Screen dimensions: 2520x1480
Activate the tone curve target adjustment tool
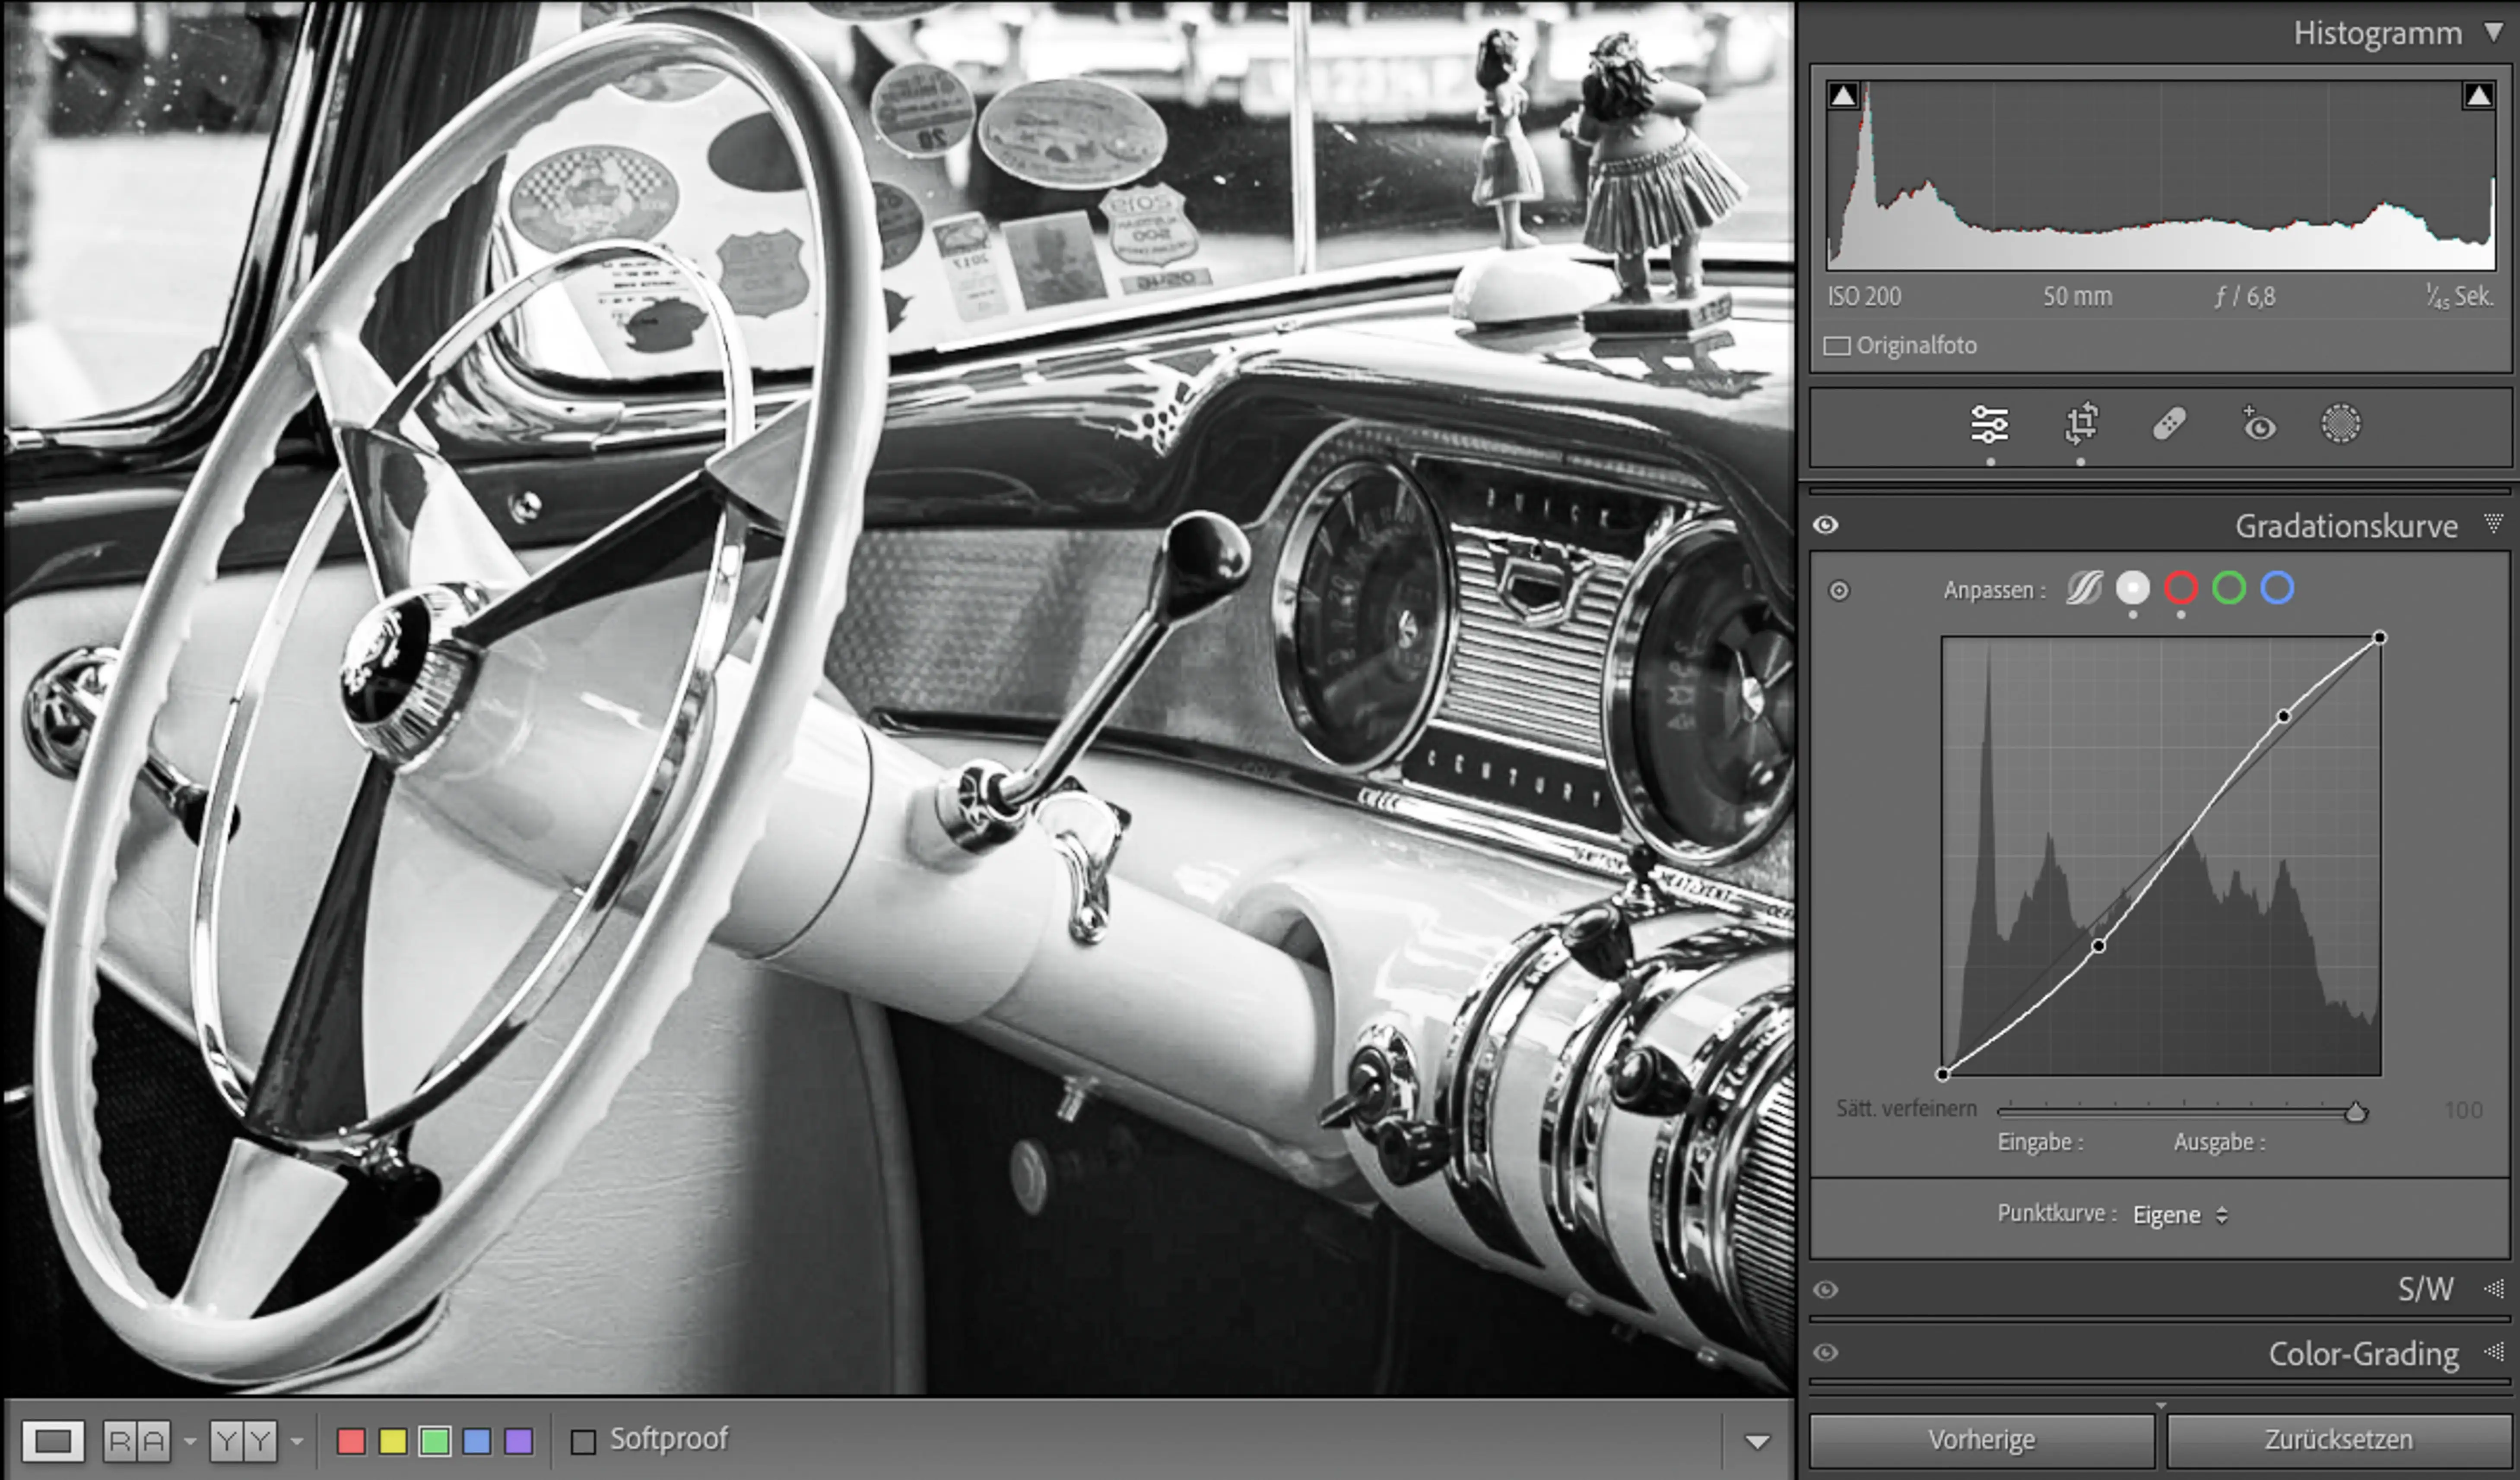click(1839, 591)
